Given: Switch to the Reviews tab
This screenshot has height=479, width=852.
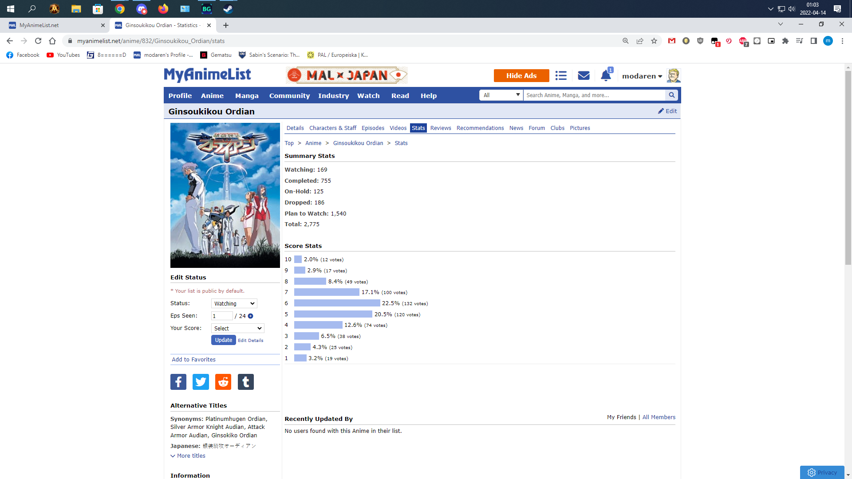Looking at the screenshot, I should pyautogui.click(x=440, y=128).
